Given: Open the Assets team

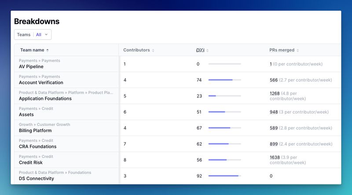Looking at the screenshot, I should click(26, 114).
